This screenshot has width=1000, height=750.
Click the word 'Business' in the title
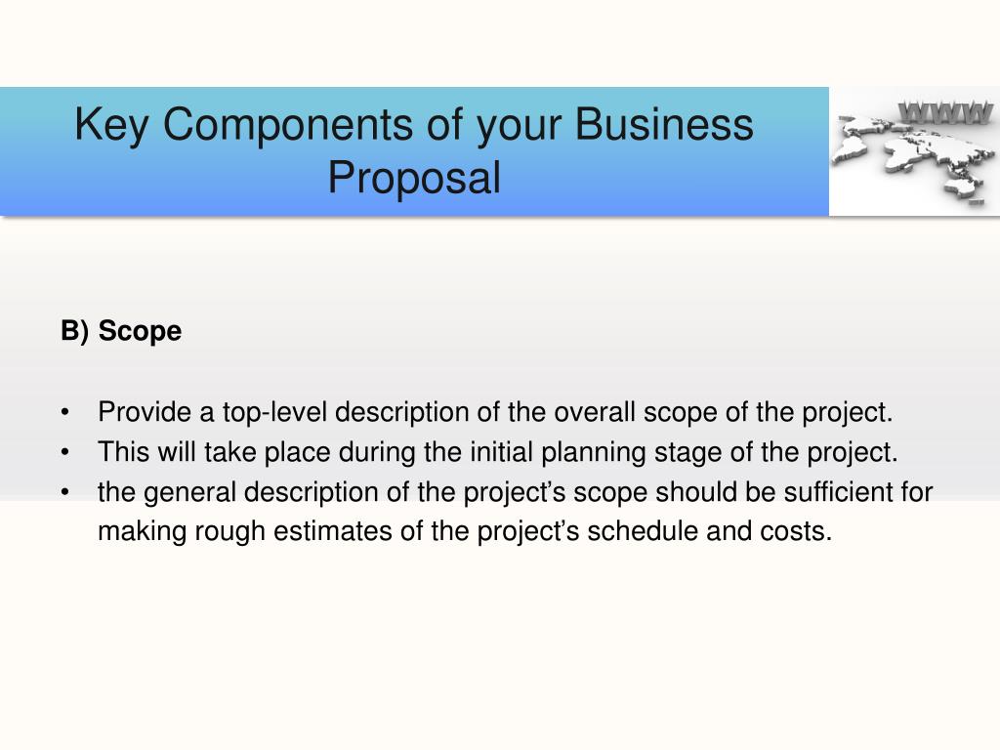(664, 124)
